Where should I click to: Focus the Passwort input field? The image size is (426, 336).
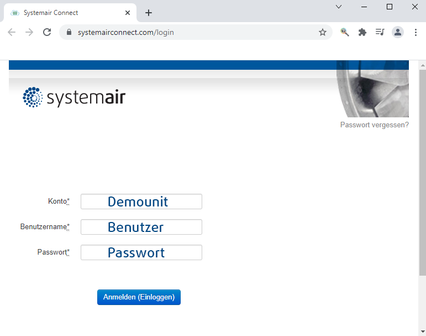tap(141, 252)
